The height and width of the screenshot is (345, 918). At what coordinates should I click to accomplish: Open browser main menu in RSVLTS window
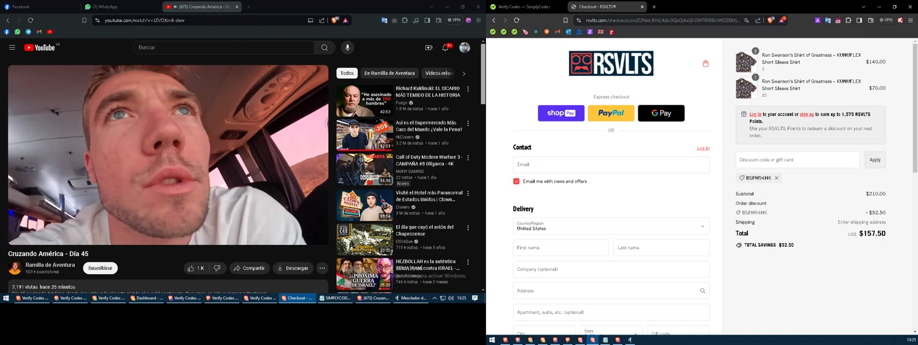pos(910,20)
